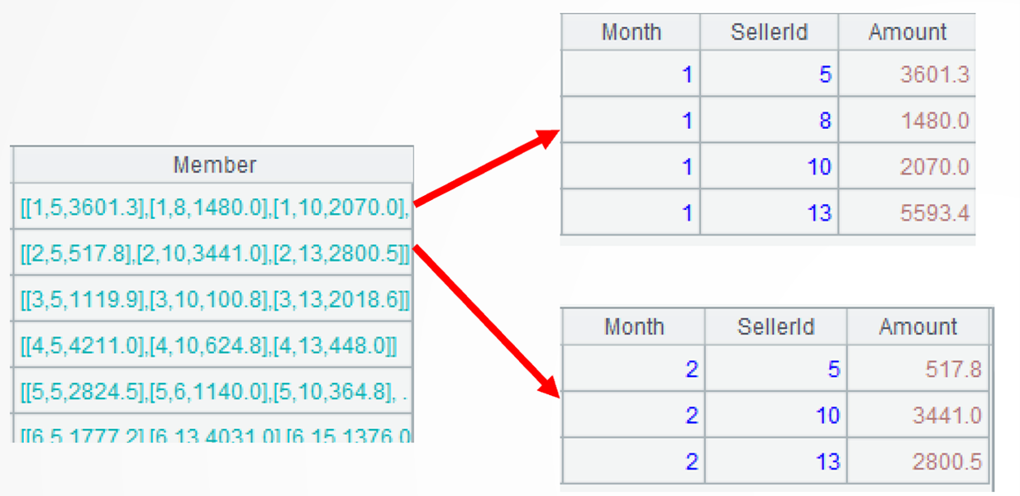Select the partially visible Member row starting [[6,5,1777.2]
The width and height of the screenshot is (1020, 496).
pos(214,434)
